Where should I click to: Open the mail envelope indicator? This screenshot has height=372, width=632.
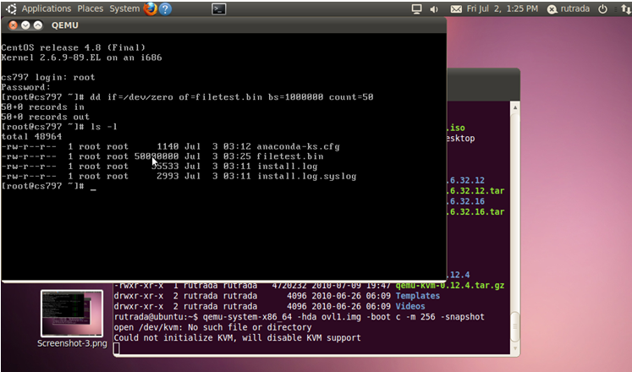[456, 8]
